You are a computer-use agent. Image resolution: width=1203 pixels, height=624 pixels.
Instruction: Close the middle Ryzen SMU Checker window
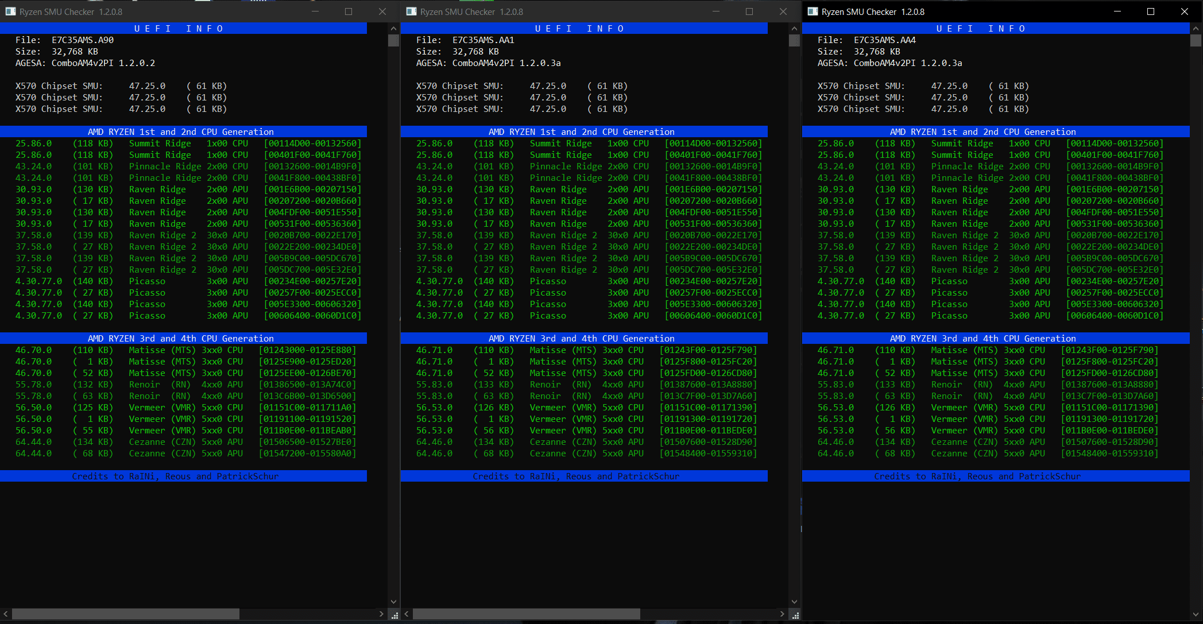coord(783,11)
